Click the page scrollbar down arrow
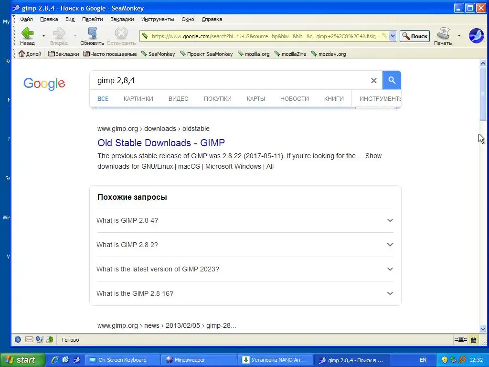 point(483,329)
